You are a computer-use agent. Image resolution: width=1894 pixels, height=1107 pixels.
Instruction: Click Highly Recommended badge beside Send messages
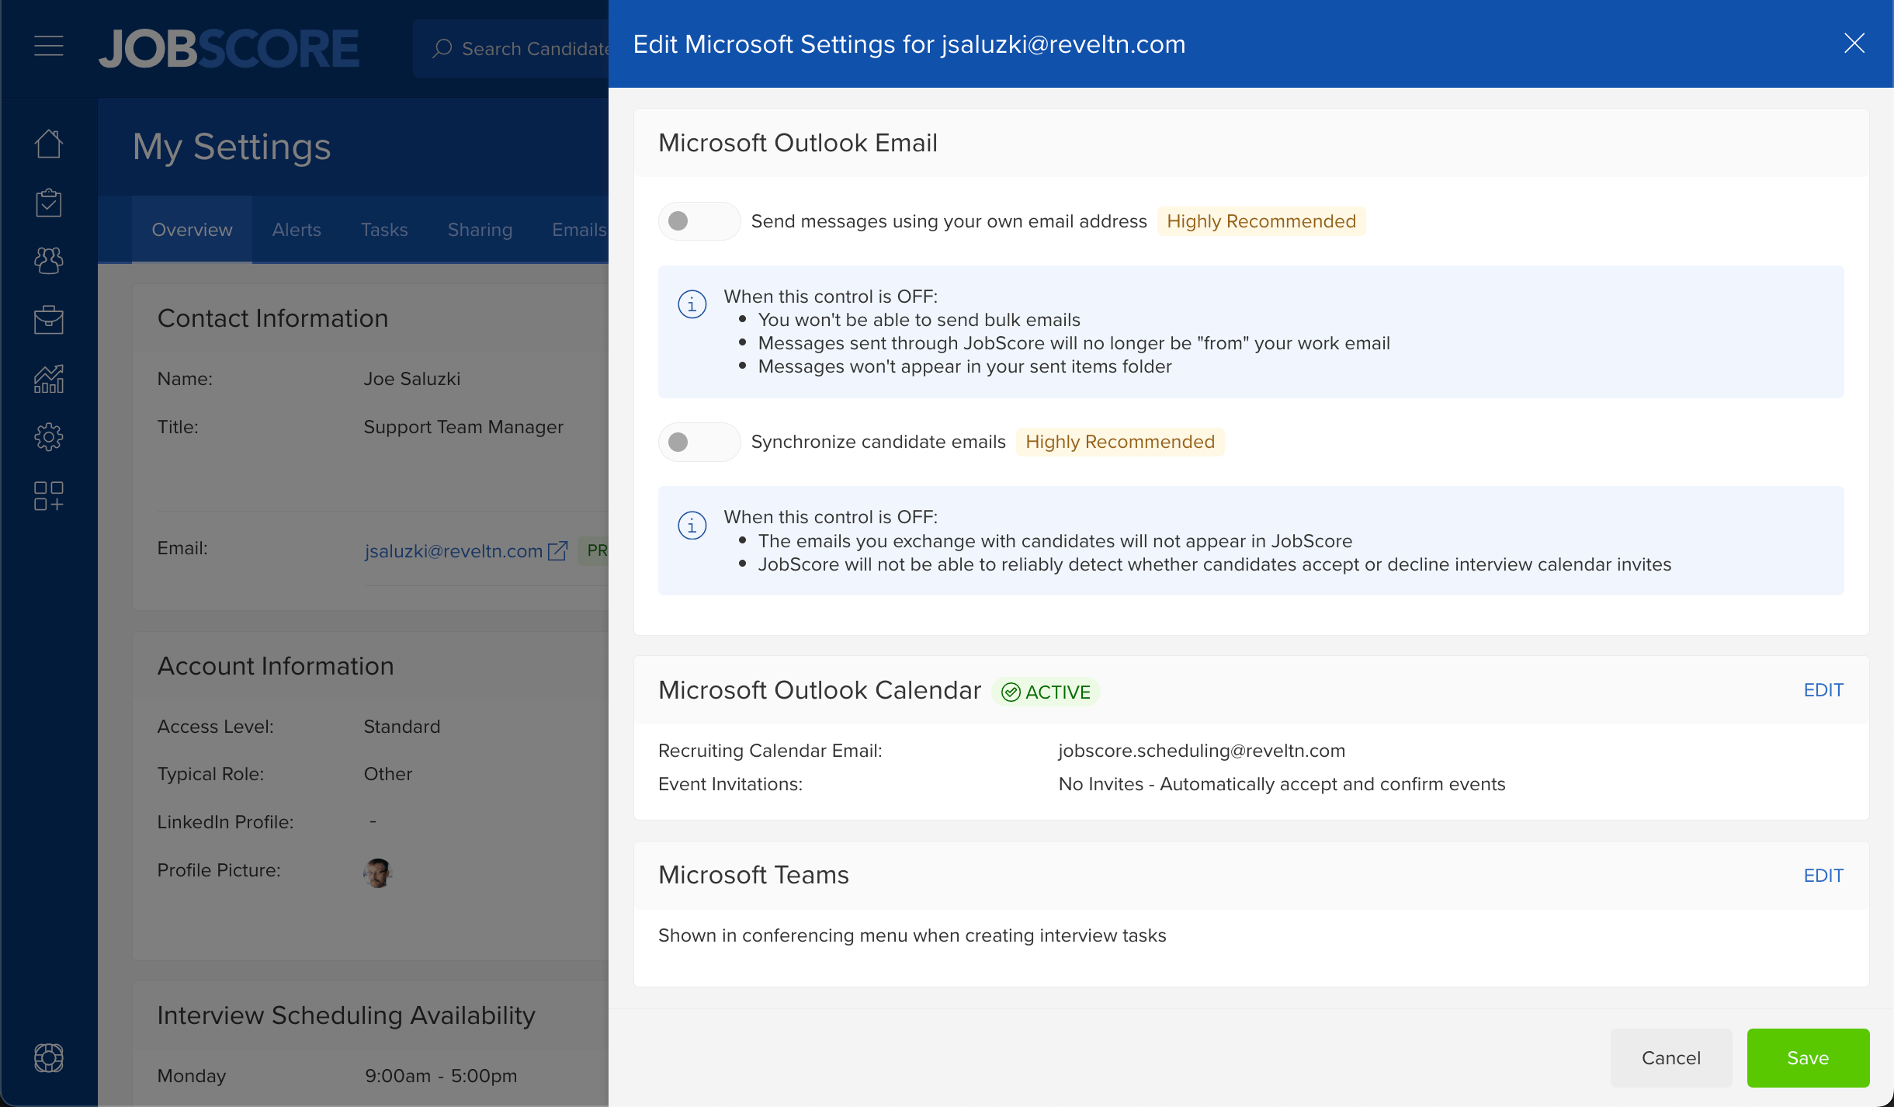click(1261, 221)
